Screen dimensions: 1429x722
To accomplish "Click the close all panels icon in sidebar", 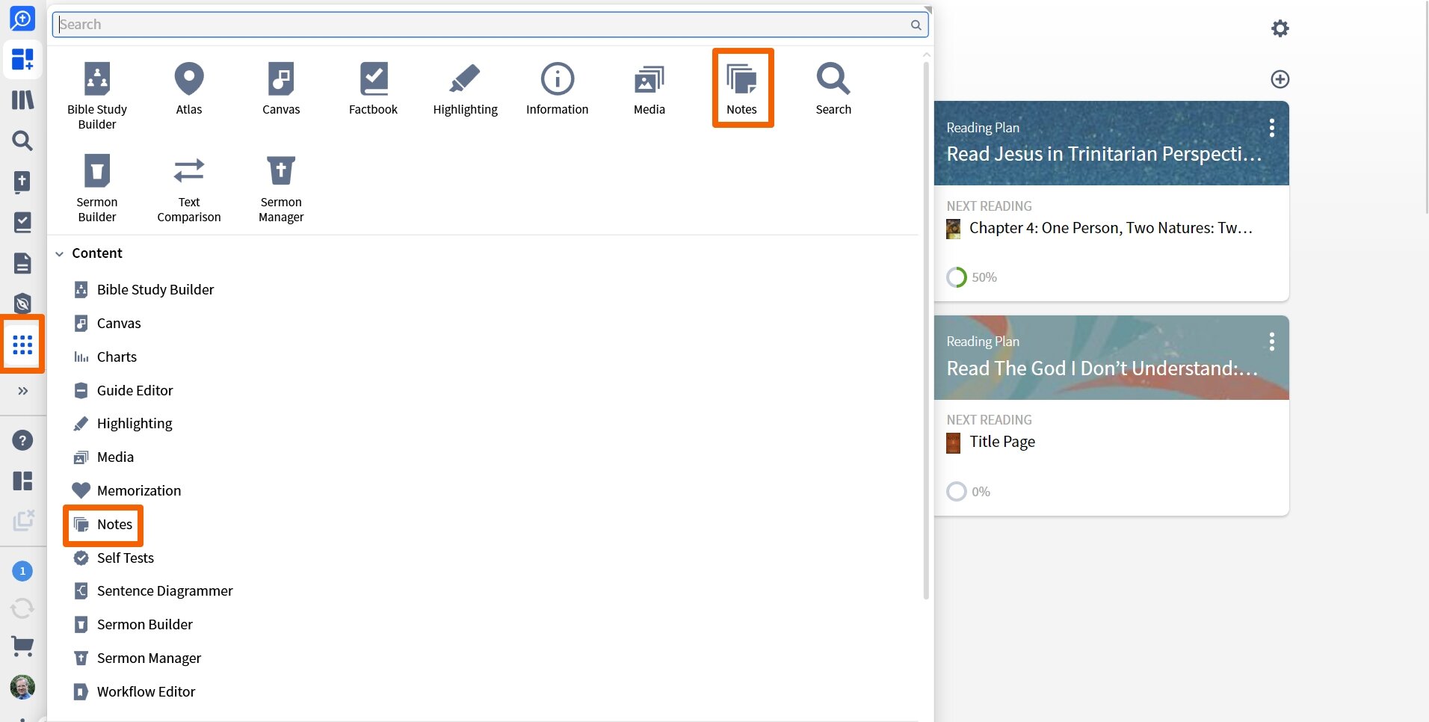I will 23,520.
